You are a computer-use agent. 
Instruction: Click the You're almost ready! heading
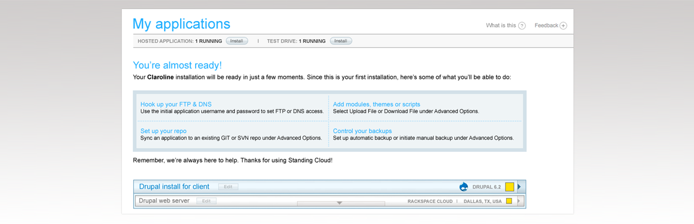[x=178, y=66]
